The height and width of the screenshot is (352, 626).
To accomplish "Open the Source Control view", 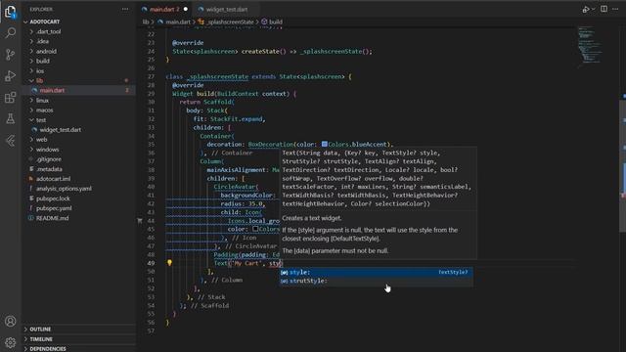I will click(x=11, y=55).
